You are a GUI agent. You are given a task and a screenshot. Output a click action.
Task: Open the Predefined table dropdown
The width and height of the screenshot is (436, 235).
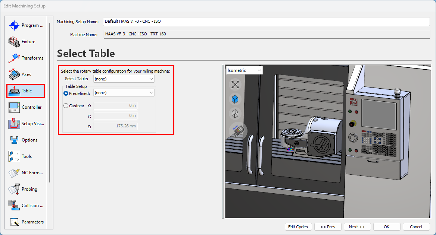(x=124, y=93)
